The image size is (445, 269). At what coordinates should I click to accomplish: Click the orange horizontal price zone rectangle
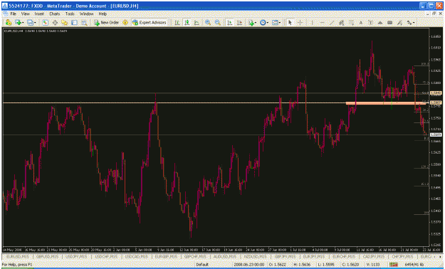coord(386,103)
